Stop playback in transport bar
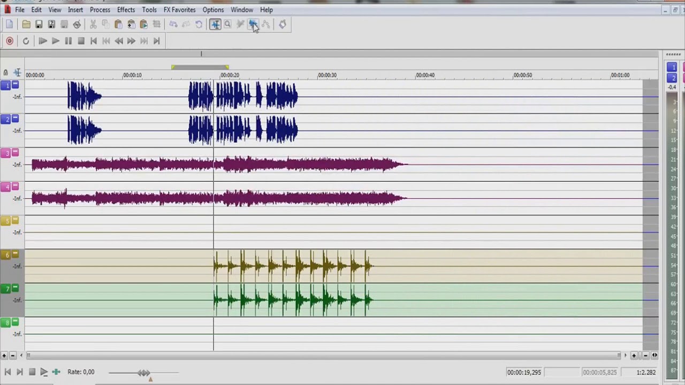Image resolution: width=685 pixels, height=385 pixels. (81, 41)
